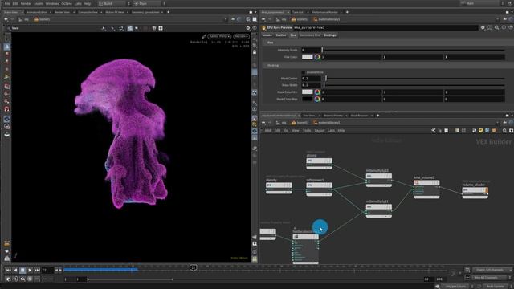Switch to the Animation Editor tab

[37, 12]
